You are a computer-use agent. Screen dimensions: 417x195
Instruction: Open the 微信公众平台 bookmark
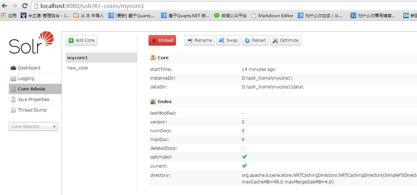230,16
